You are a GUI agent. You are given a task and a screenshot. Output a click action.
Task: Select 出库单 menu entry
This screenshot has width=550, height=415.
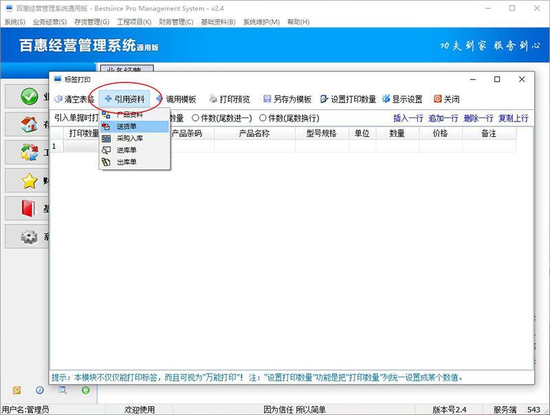[x=135, y=162]
